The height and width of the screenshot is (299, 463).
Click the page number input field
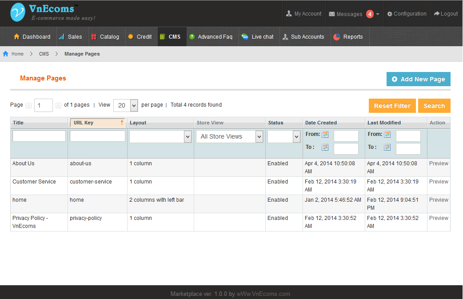point(44,105)
